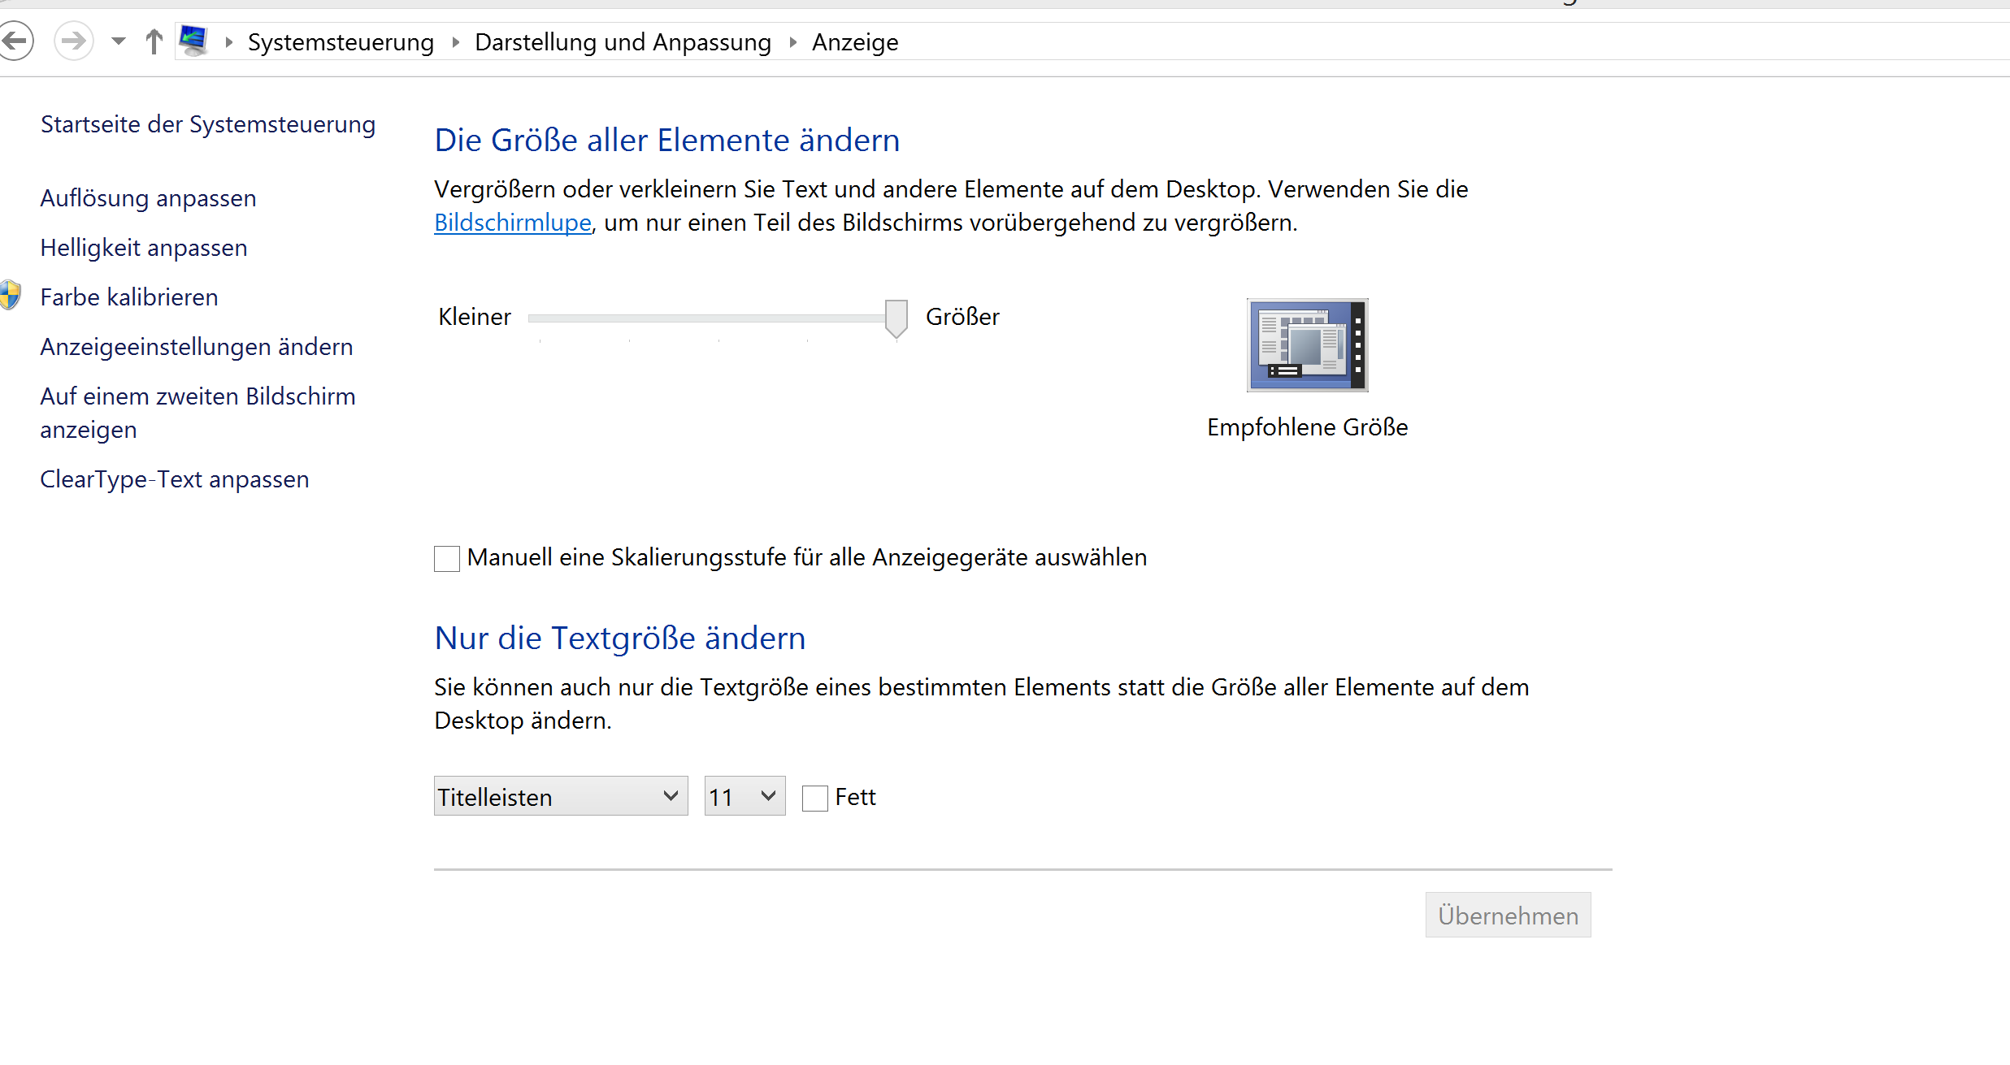This screenshot has height=1065, width=2010.
Task: Click Darstellung und Anpassung breadcrumb
Action: (623, 42)
